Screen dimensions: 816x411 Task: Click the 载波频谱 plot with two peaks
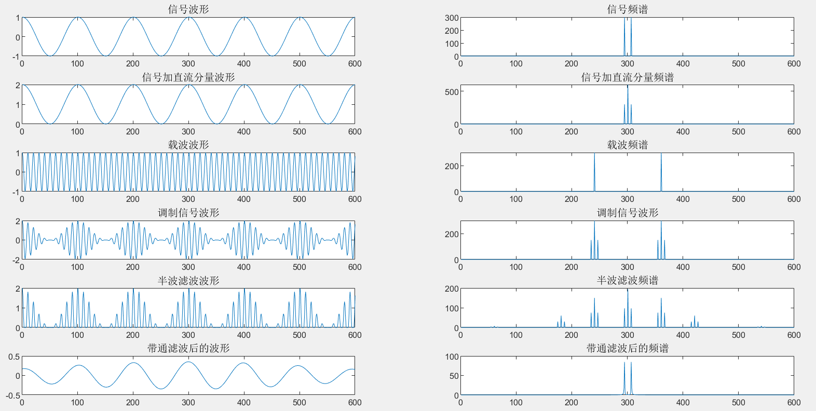click(628, 172)
